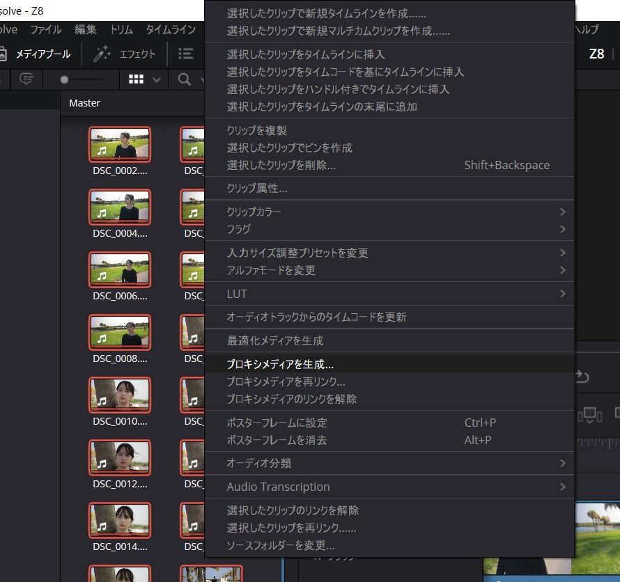
Task: Choose ソースフォルダーを変更
Action: click(389, 546)
